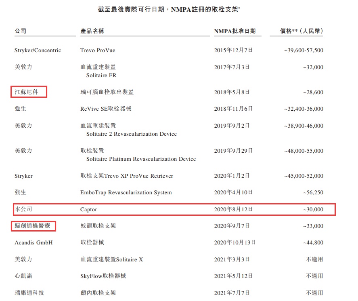Viewport: 358px width, 301px height.
Task: Click the 江蘇尼科 company cell
Action: pyautogui.click(x=26, y=92)
